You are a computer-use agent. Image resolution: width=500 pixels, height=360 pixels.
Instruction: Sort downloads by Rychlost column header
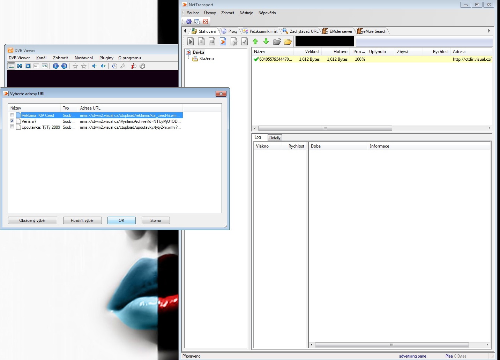tap(437, 51)
